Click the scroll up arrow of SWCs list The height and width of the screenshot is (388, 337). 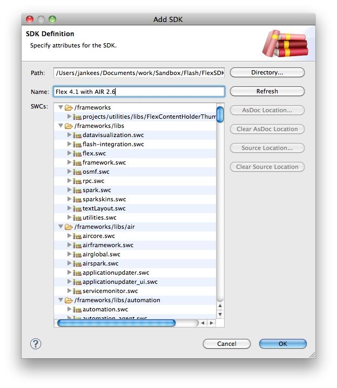220,306
